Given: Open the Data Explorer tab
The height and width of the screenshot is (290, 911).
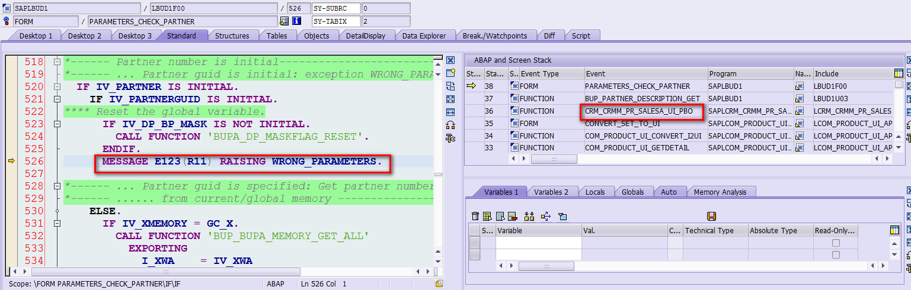Looking at the screenshot, I should [424, 36].
